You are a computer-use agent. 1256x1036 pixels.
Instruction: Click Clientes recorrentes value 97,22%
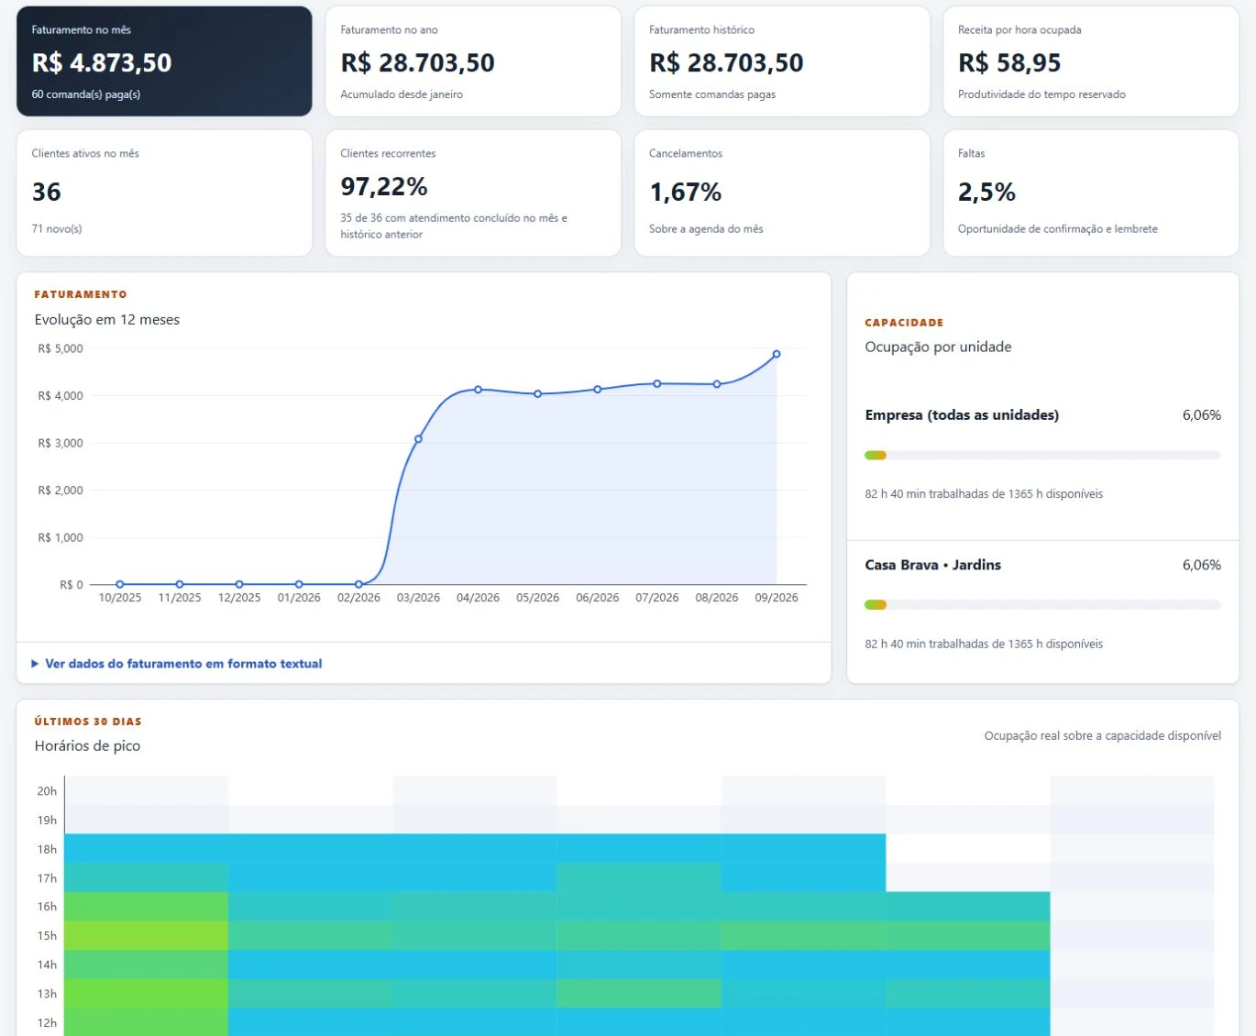(x=384, y=187)
